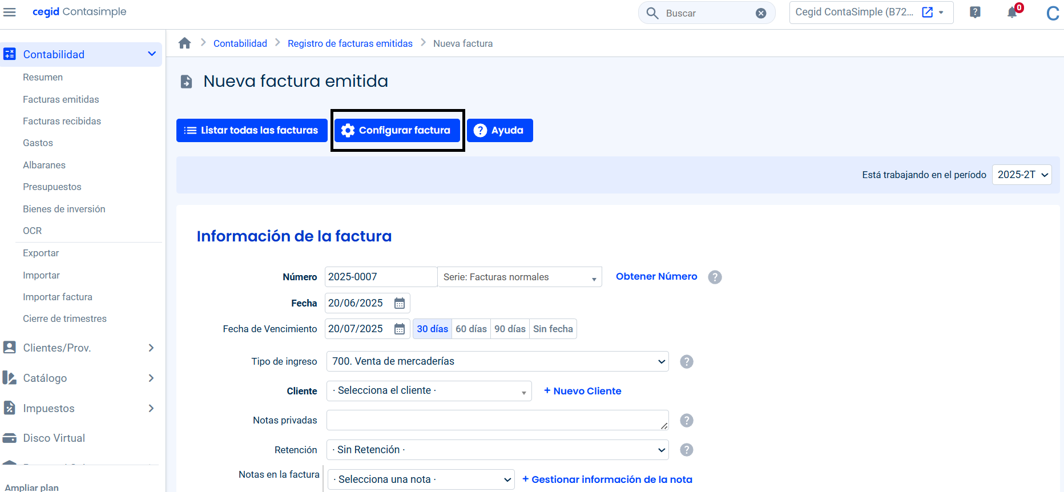This screenshot has height=492, width=1064.
Task: Click the Número input field
Action: 381,277
